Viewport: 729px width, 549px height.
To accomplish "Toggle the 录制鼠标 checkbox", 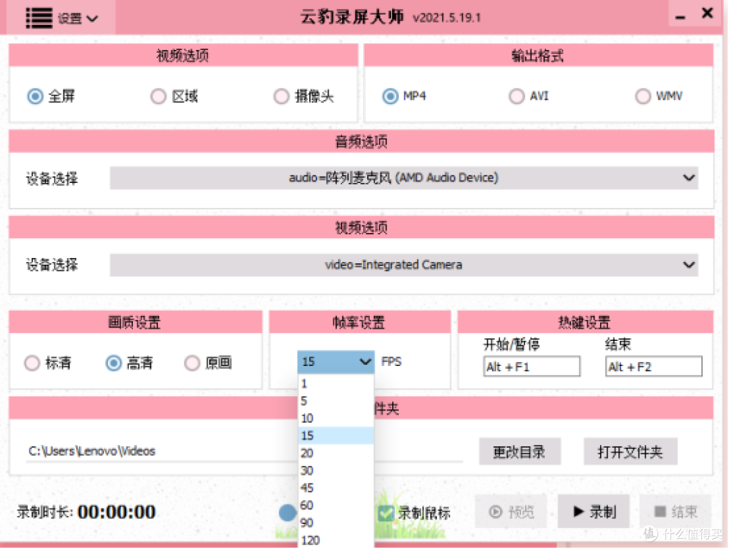I will click(x=386, y=513).
